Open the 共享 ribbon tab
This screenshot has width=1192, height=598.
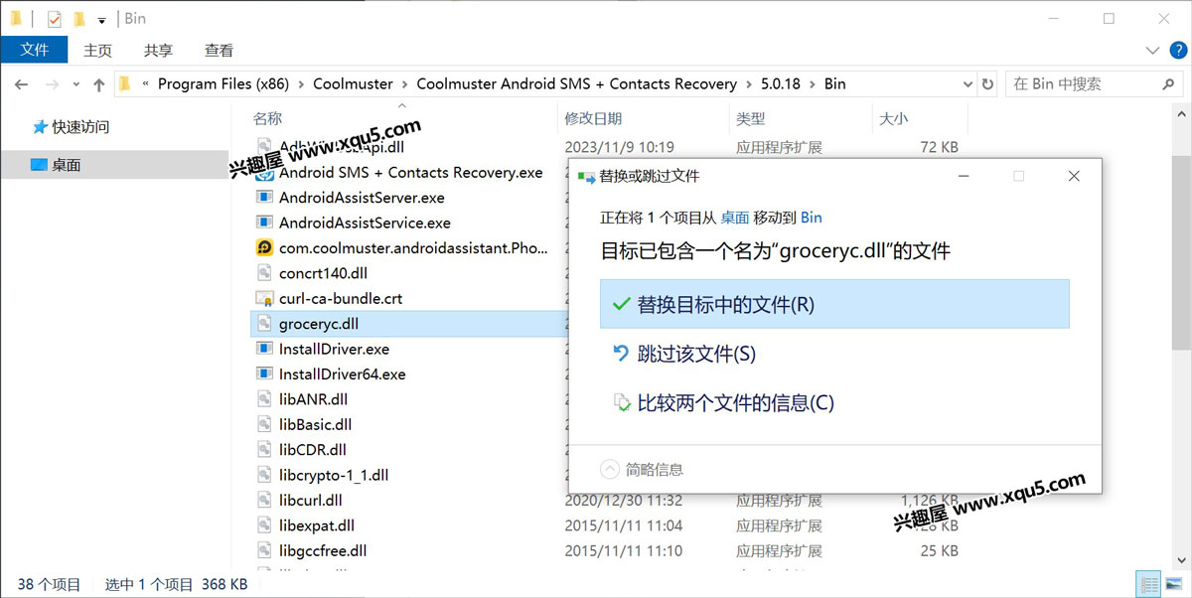click(158, 50)
